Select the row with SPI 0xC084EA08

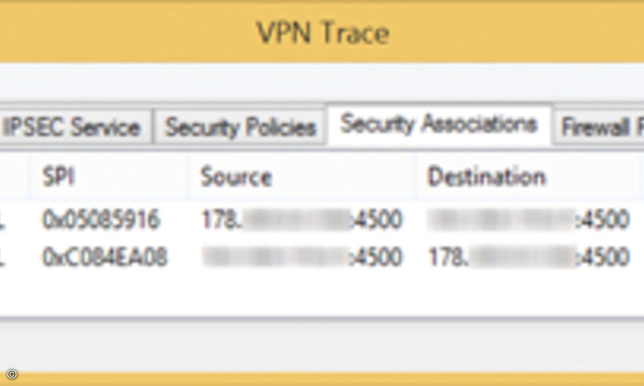tap(322, 257)
